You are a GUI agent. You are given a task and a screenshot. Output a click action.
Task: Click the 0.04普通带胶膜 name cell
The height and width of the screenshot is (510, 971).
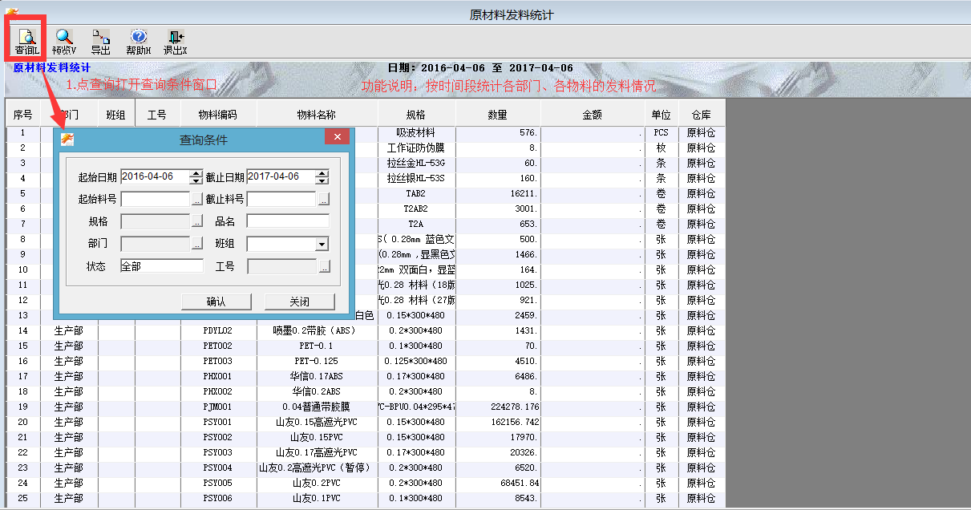pyautogui.click(x=317, y=407)
